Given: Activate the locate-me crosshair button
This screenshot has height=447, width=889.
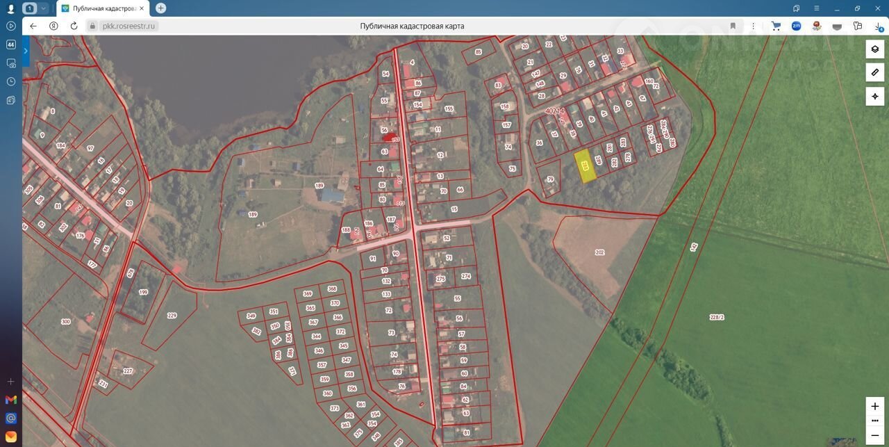Looking at the screenshot, I should tap(874, 96).
